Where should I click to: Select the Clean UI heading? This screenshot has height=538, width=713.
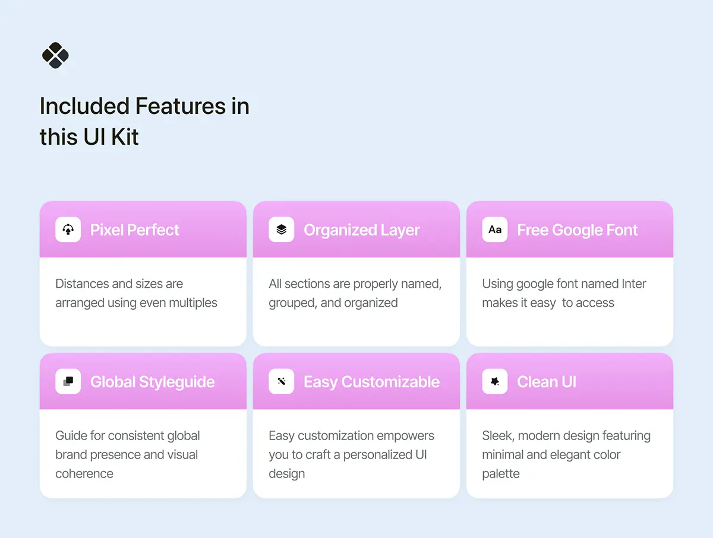click(546, 382)
